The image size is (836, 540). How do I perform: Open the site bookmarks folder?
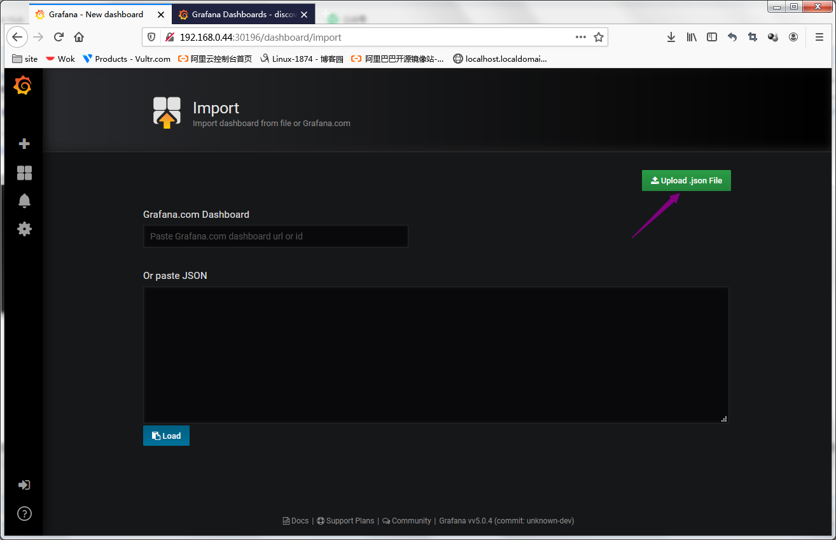pos(25,59)
